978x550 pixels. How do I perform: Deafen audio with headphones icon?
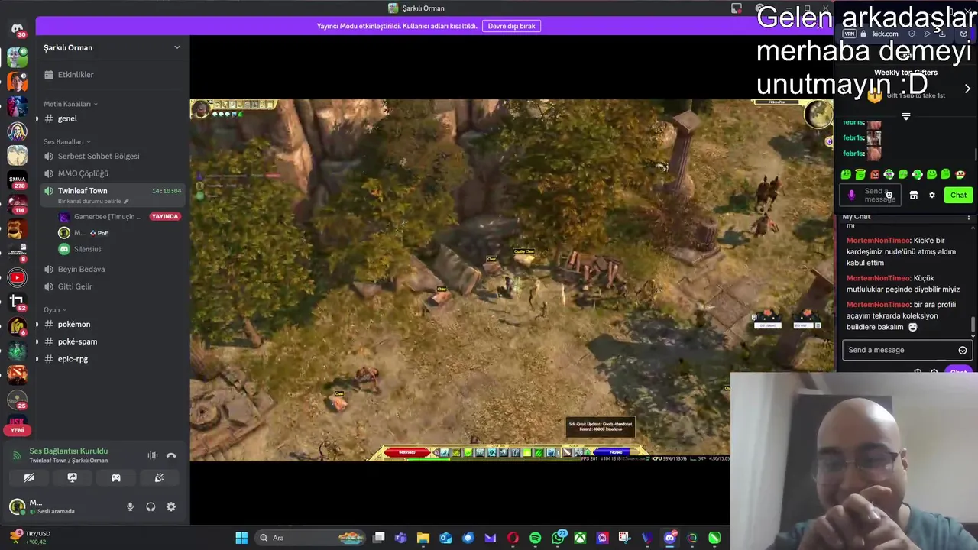point(151,506)
